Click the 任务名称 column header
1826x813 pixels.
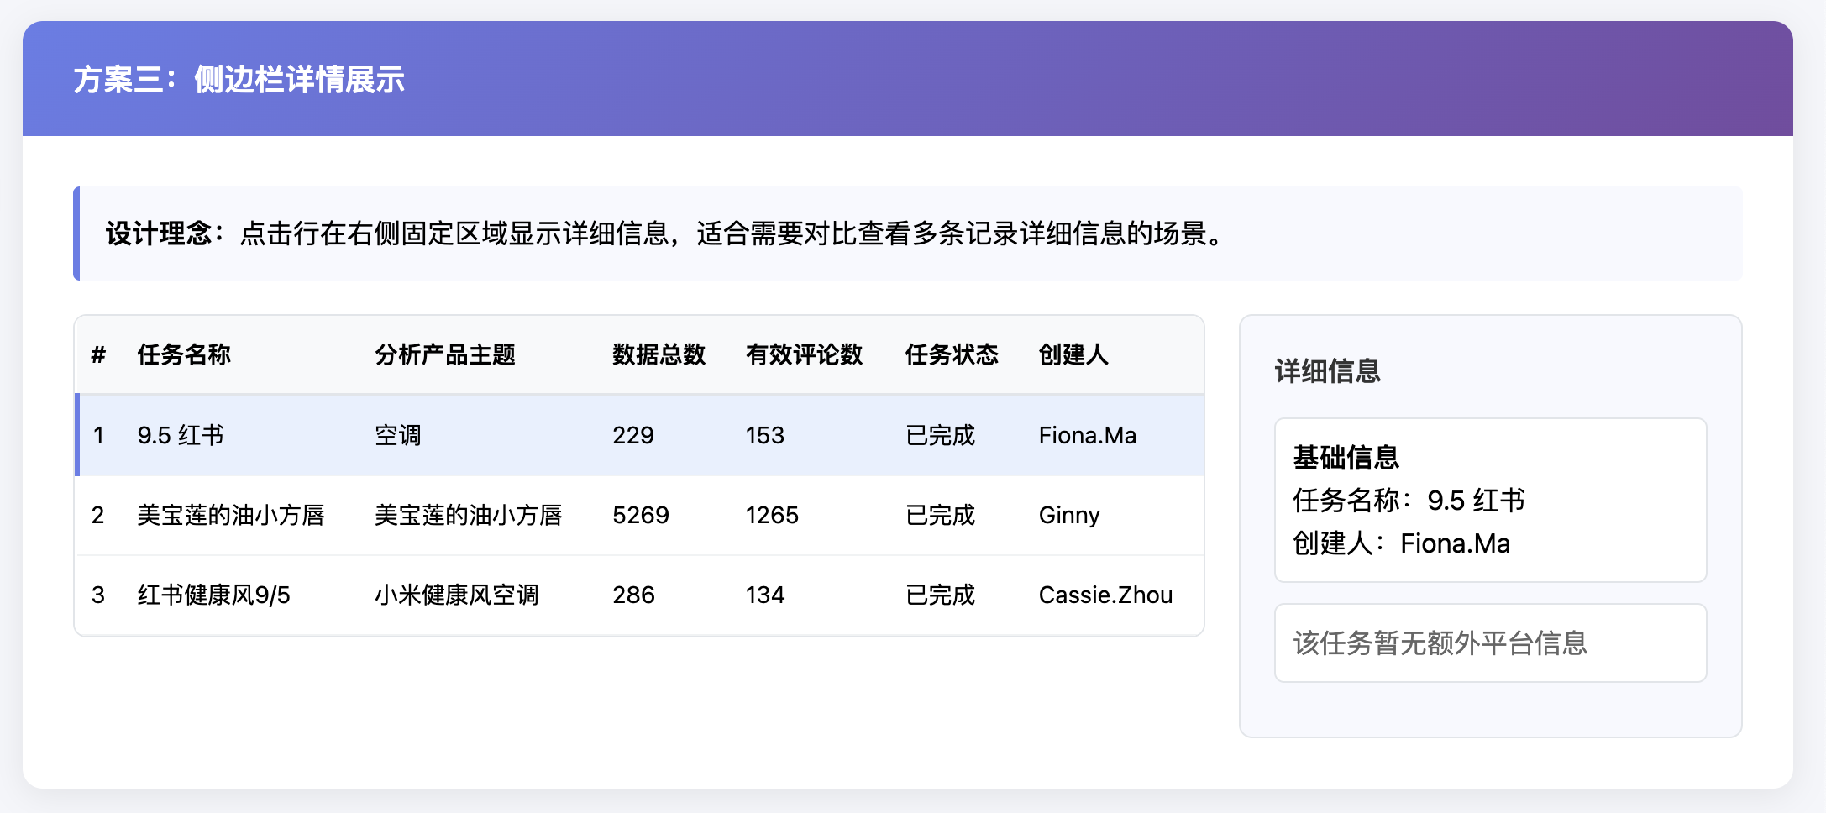[184, 354]
